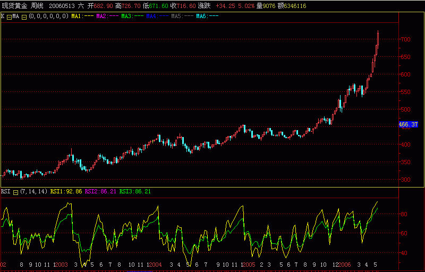The width and height of the screenshot is (425, 272).
Task: Click the 650 price axis label
Action: 406,57
